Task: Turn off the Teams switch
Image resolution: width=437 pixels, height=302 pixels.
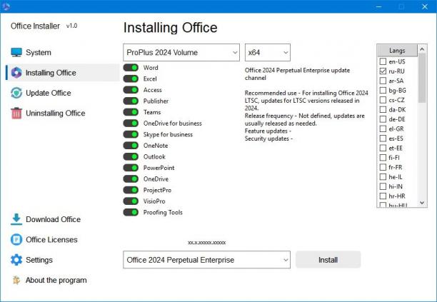Action: (x=131, y=112)
